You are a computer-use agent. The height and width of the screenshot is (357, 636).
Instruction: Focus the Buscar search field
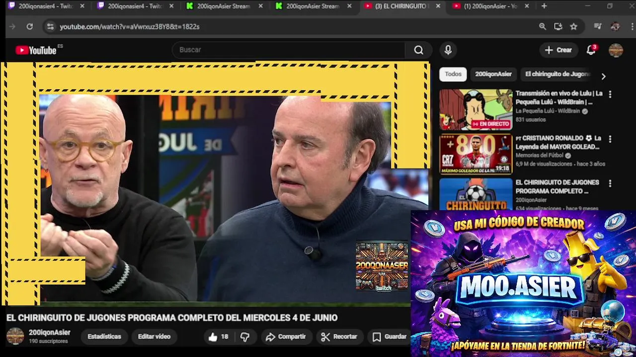289,50
